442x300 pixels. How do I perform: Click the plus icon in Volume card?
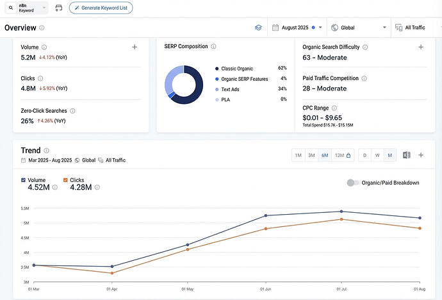135,47
